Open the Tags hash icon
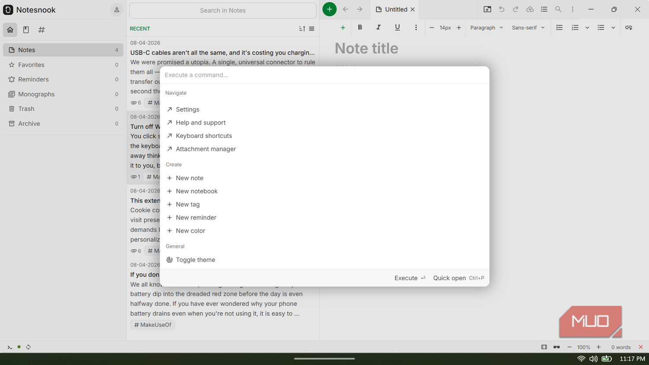649x365 pixels. point(42,30)
